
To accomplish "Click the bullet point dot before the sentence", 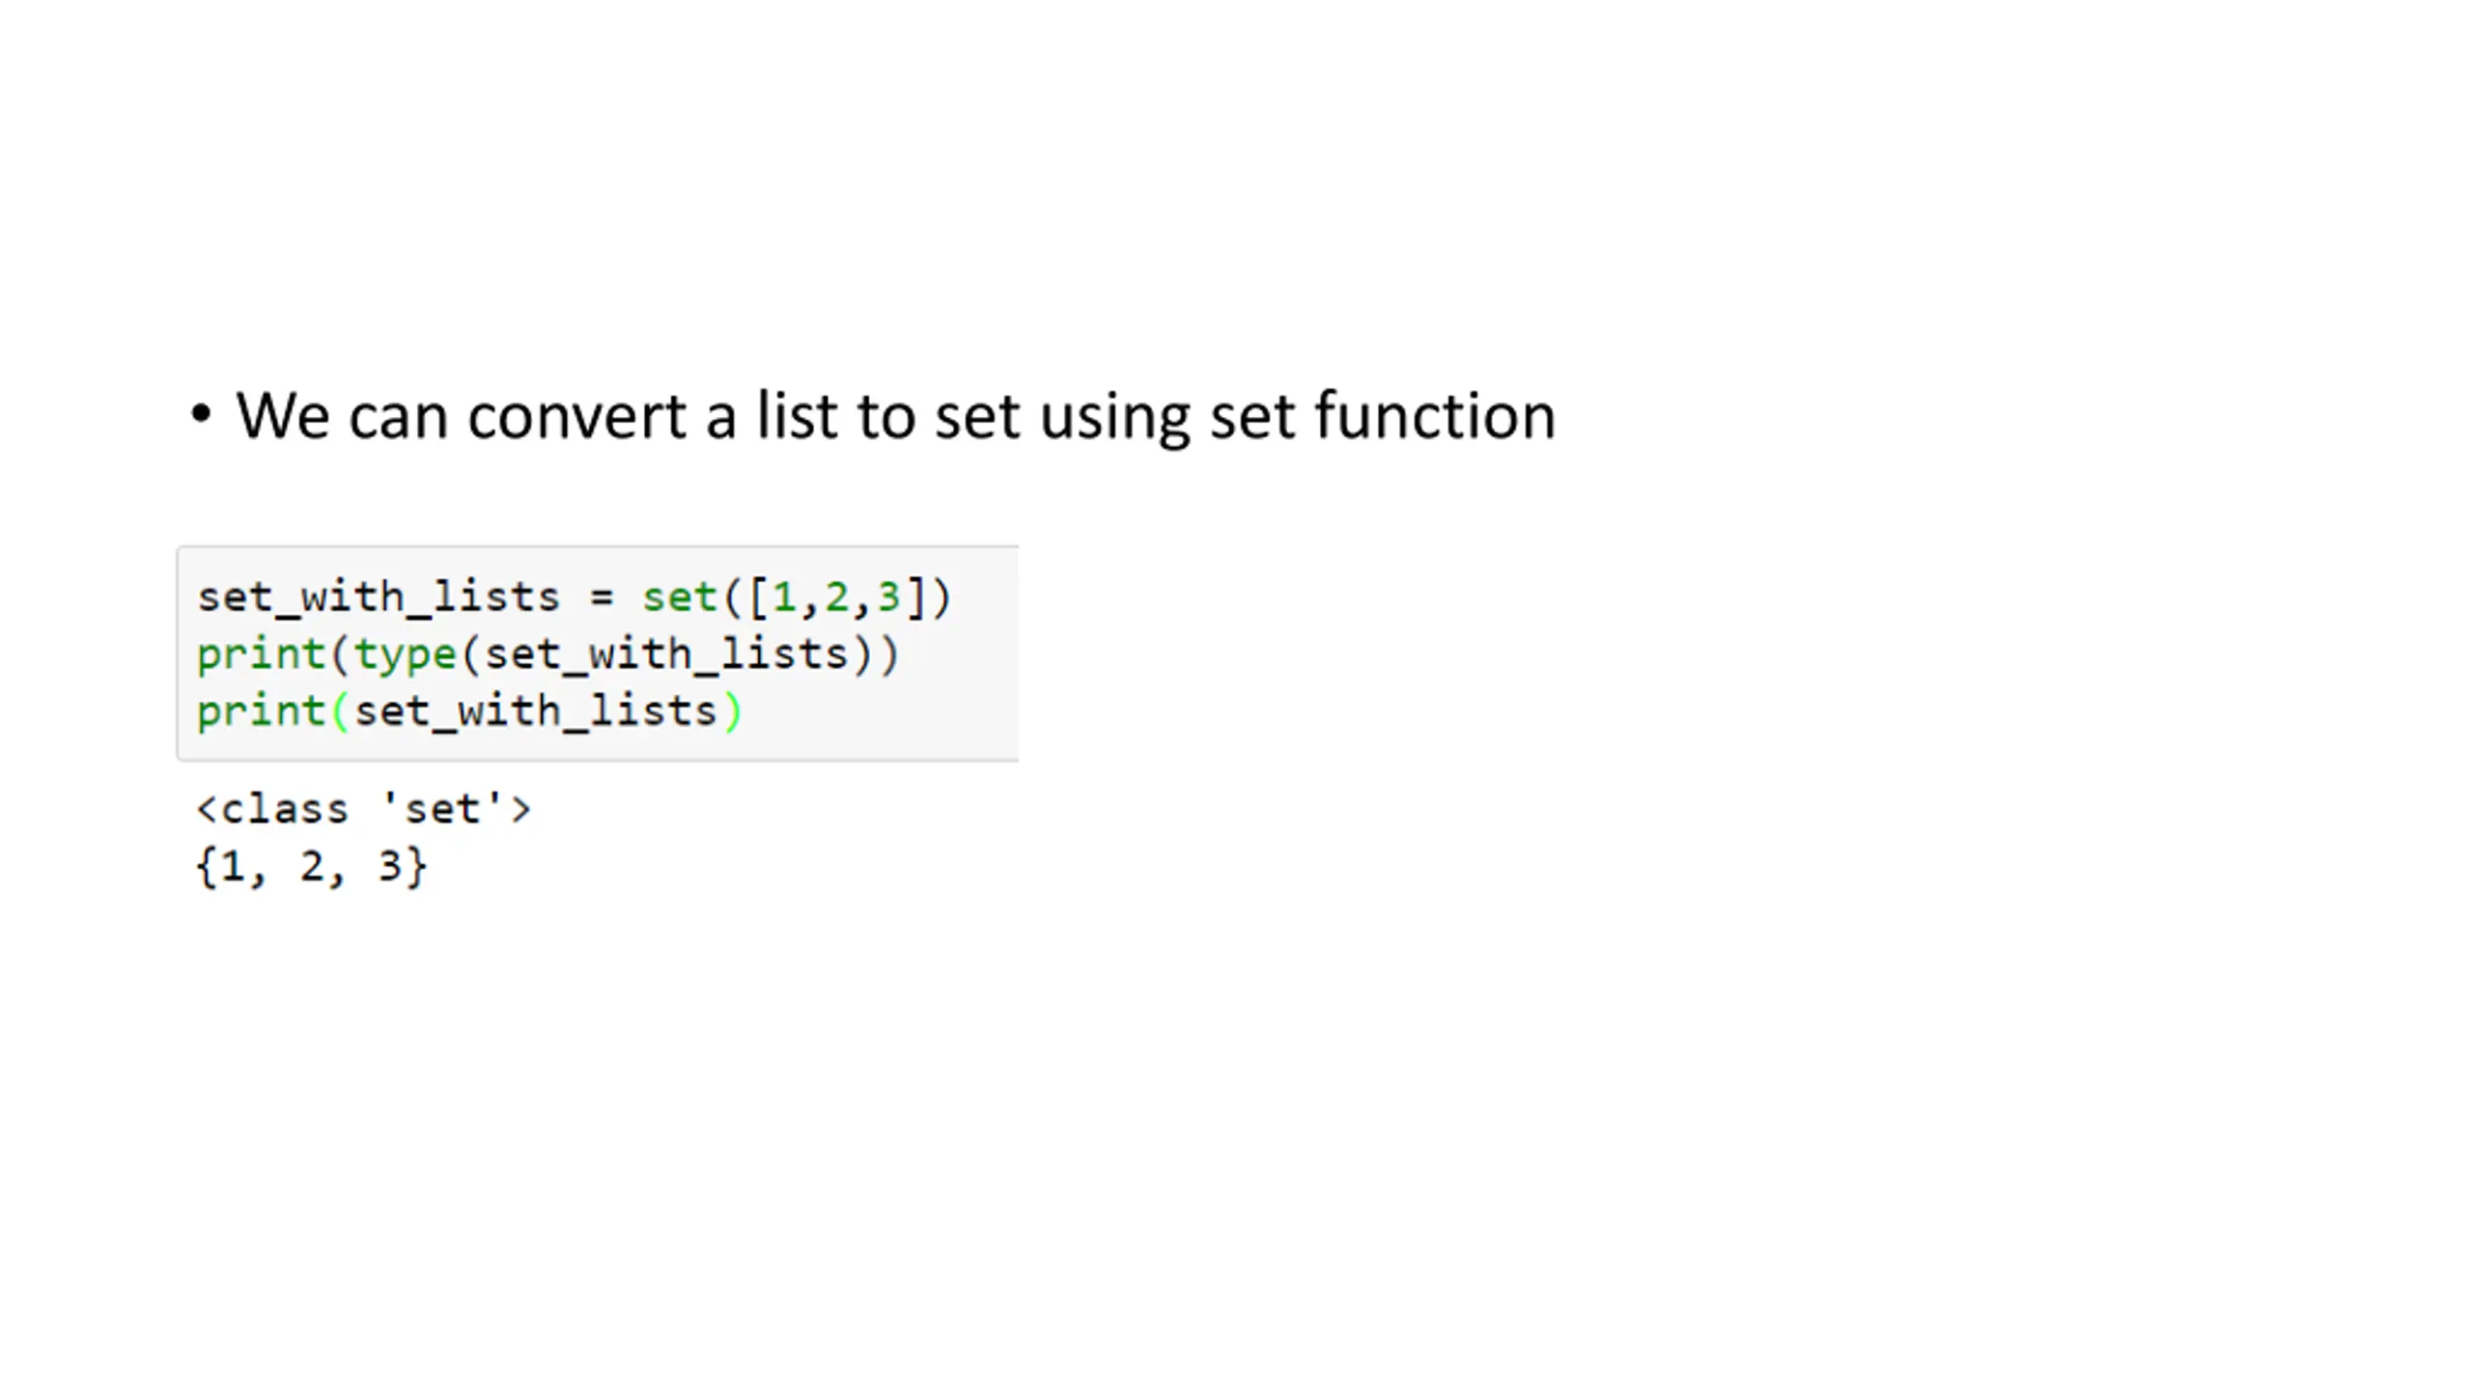I will point(201,415).
